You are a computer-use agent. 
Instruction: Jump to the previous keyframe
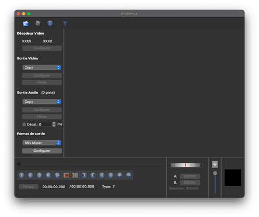(48, 175)
